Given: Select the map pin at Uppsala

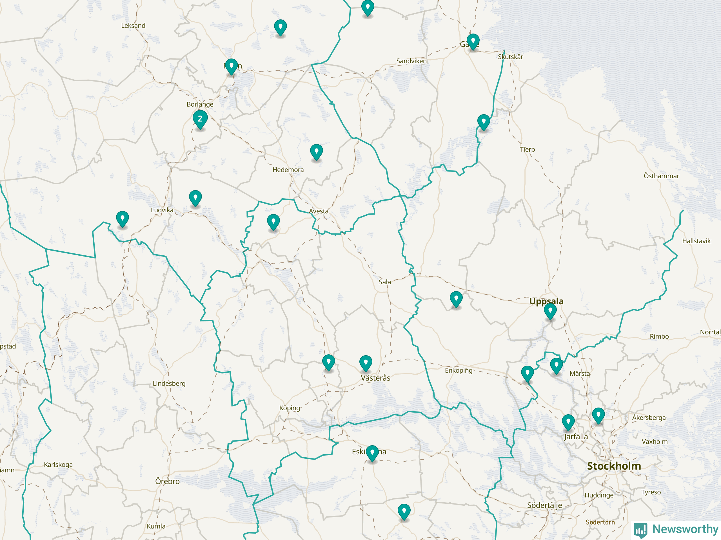Looking at the screenshot, I should point(550,311).
